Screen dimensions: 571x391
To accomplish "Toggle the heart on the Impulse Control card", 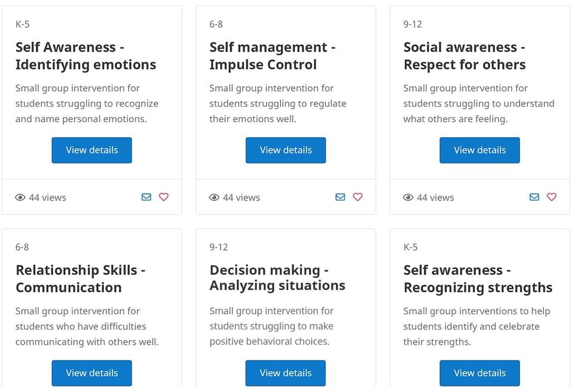I will click(x=358, y=196).
